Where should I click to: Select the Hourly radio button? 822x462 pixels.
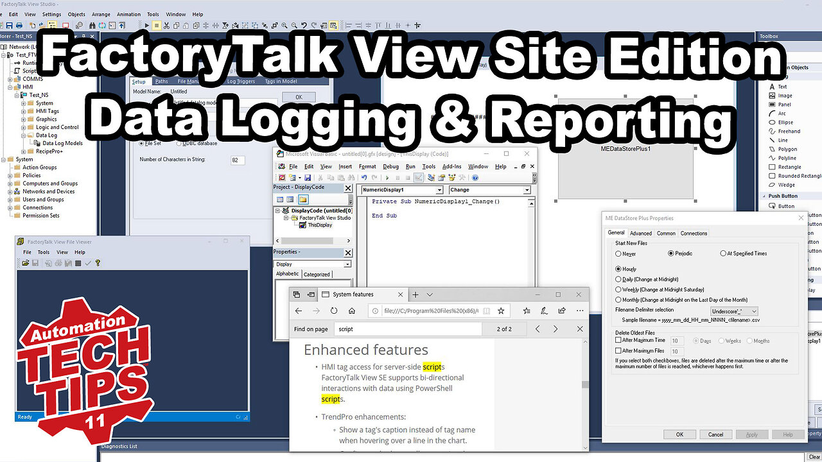click(618, 269)
